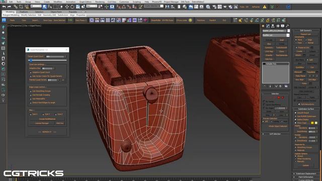Screen dimensions: 322x181
Task: Click the Polygon Modeling ribbon panel label
Action: pos(11,15)
